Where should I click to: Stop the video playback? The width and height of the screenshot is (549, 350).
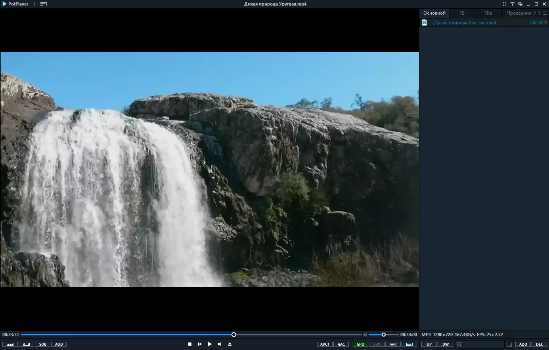(190, 344)
